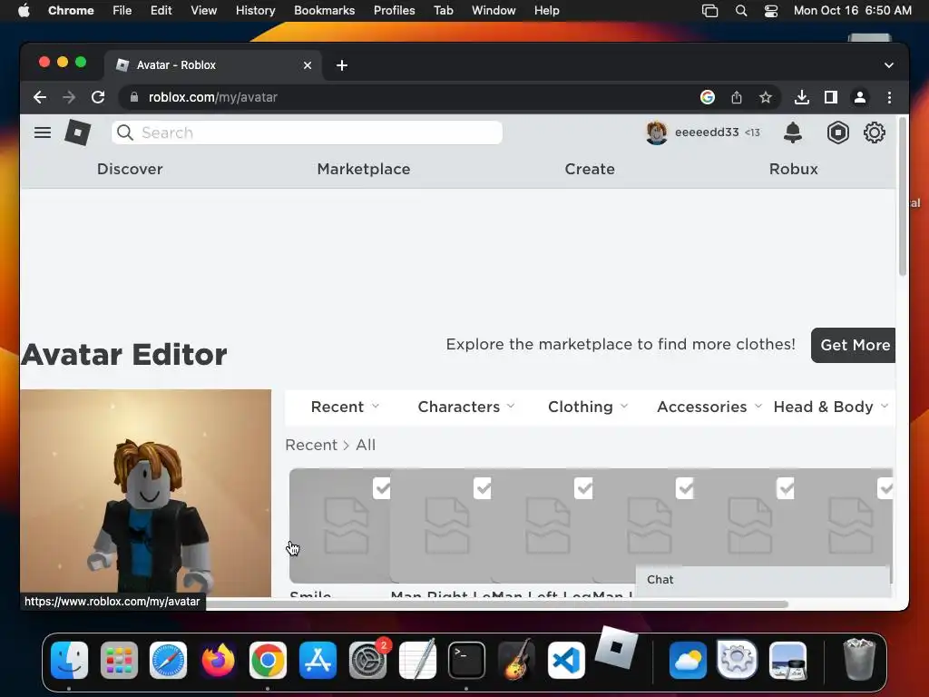The image size is (929, 697).
Task: Open macOS Spotlight search
Action: click(x=740, y=10)
